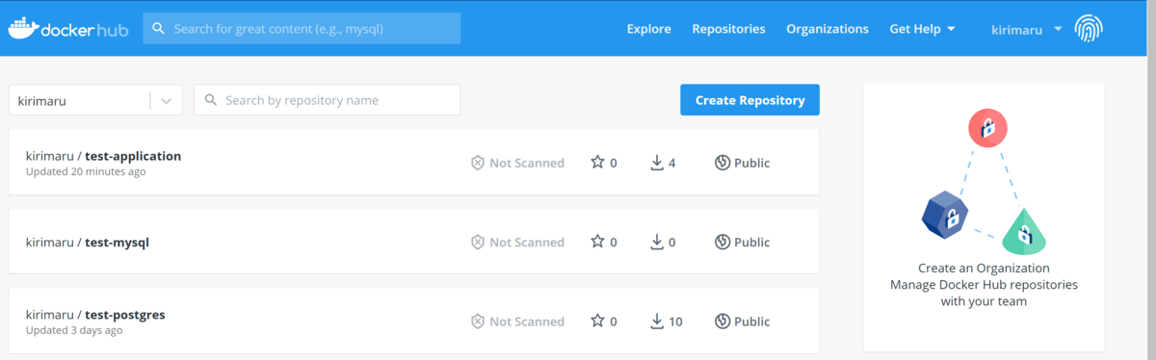Click 'Updated 20 minutes ago' text
The height and width of the screenshot is (360, 1156).
tap(86, 171)
